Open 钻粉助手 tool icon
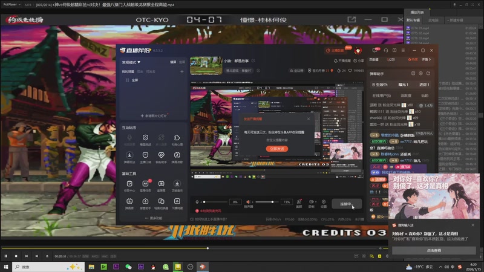 (161, 157)
